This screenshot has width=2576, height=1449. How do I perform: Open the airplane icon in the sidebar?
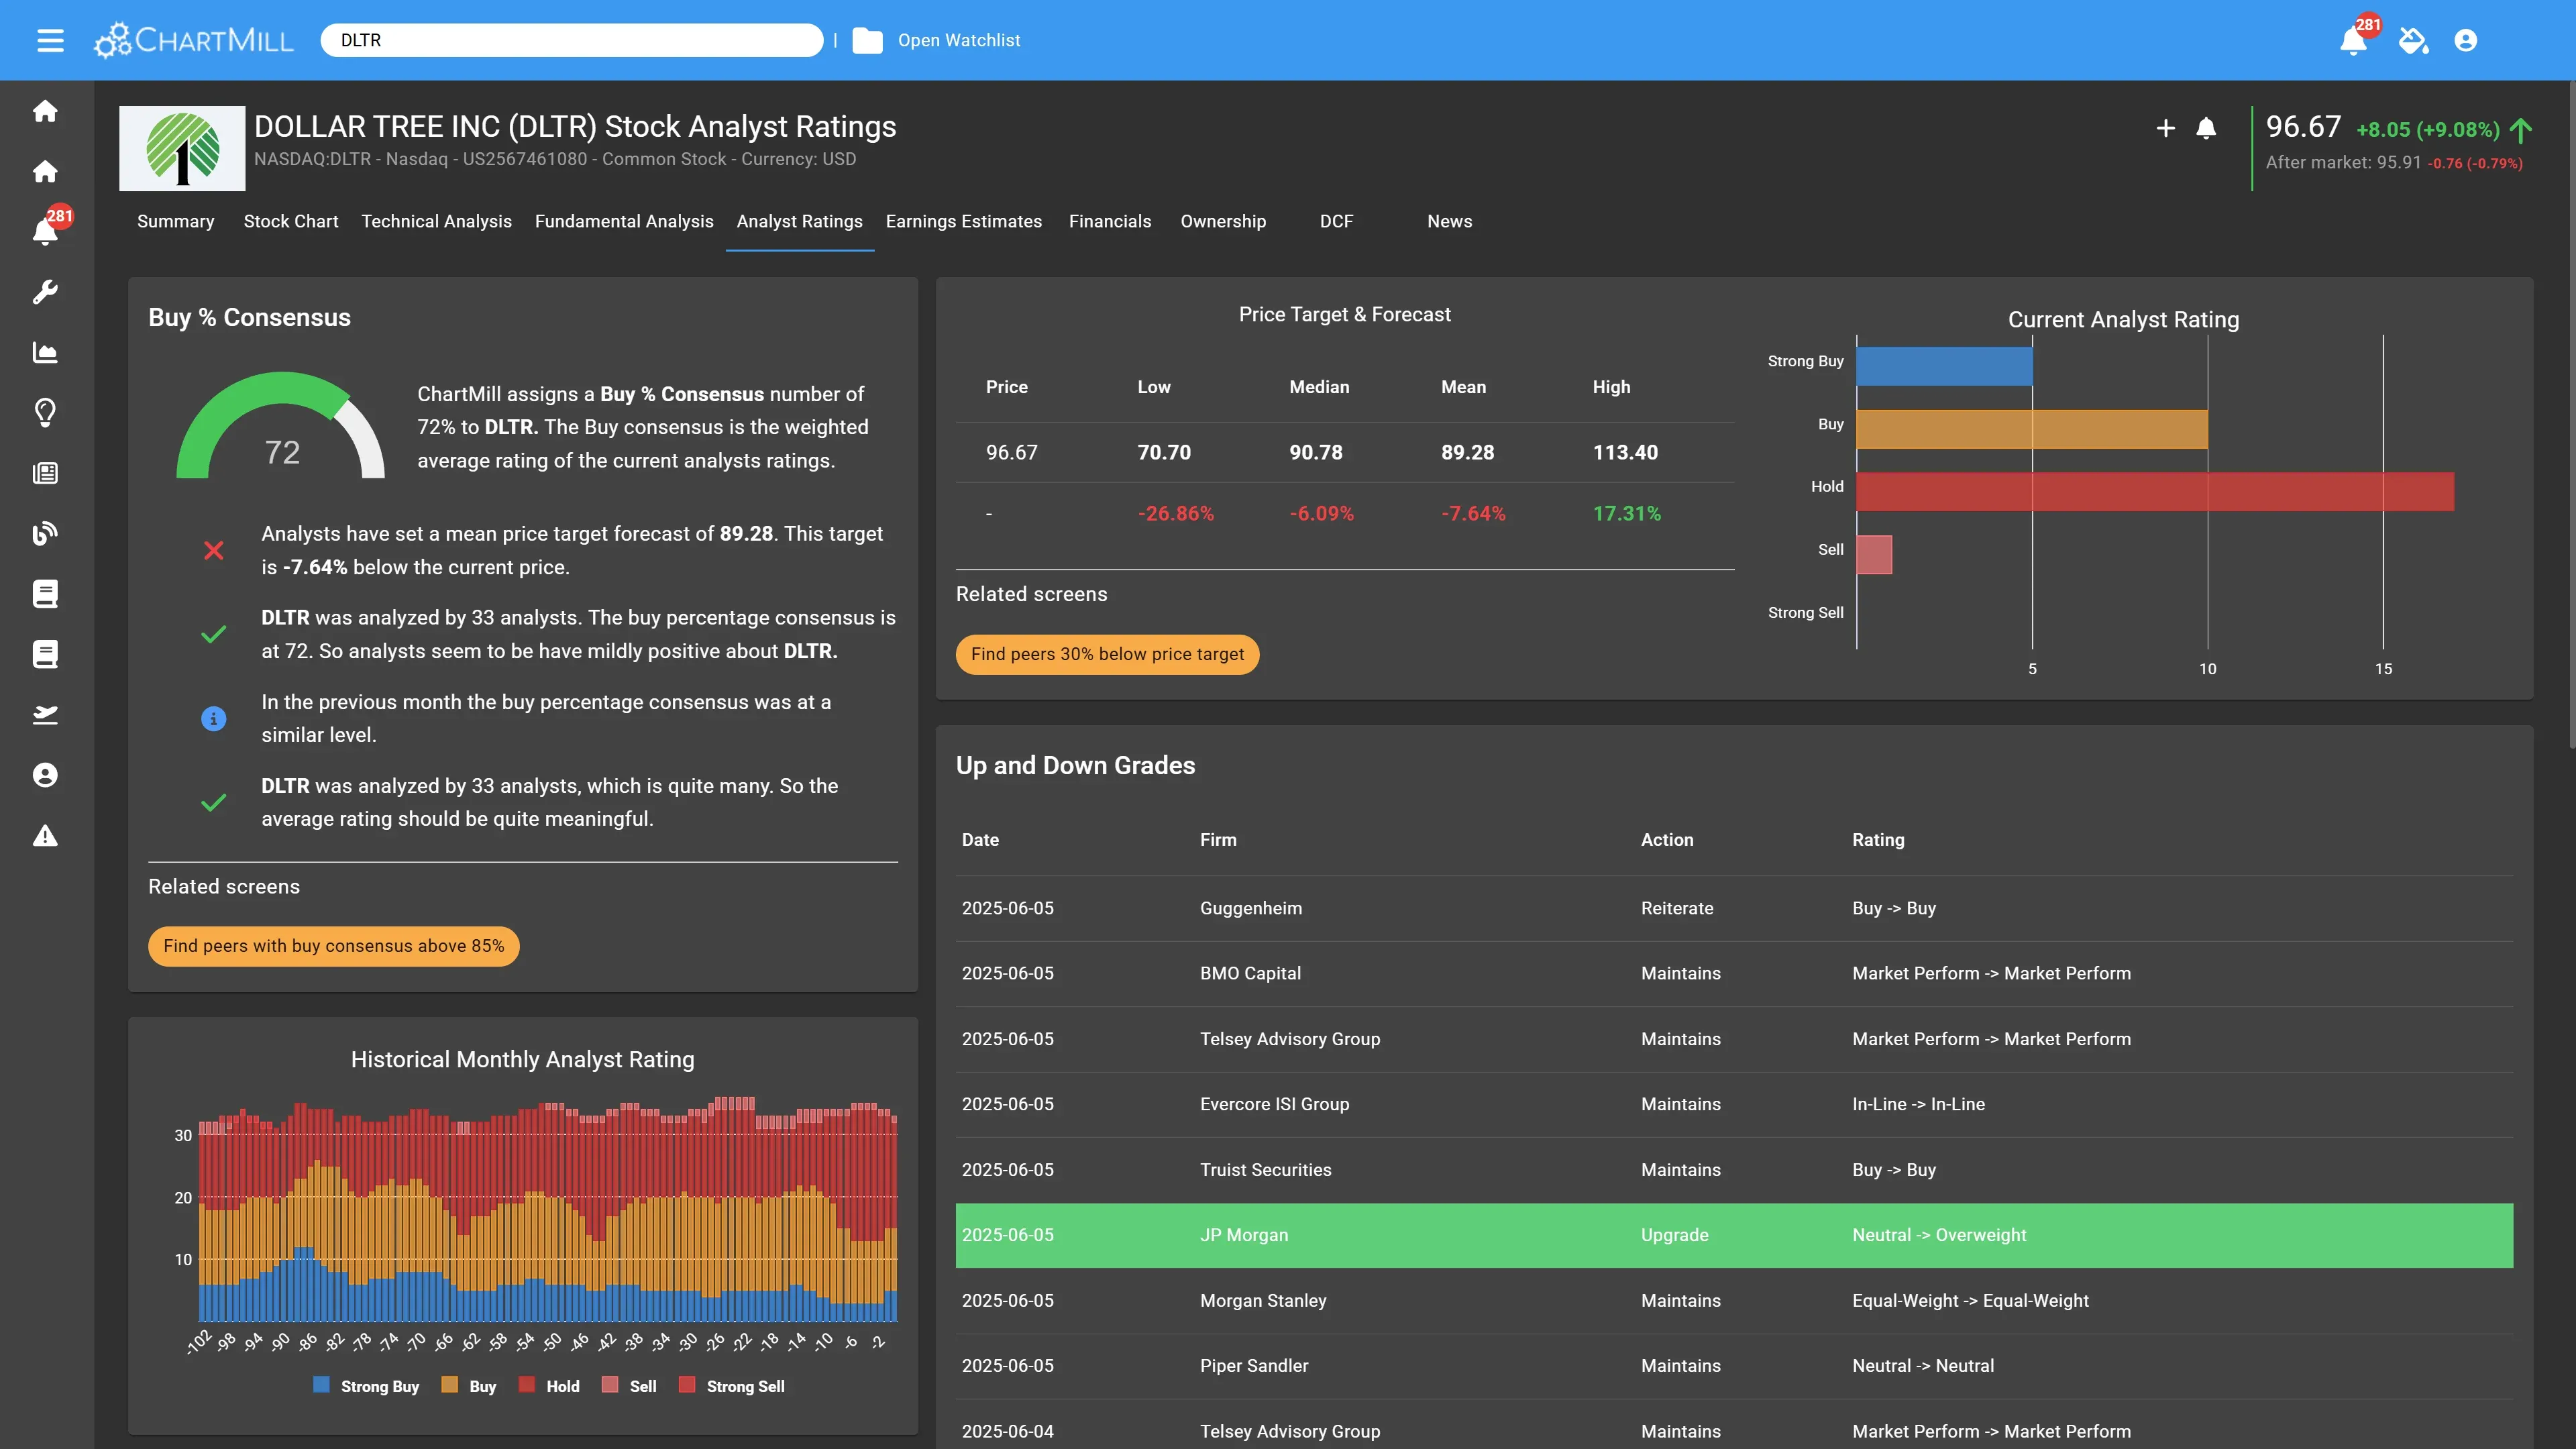[45, 714]
